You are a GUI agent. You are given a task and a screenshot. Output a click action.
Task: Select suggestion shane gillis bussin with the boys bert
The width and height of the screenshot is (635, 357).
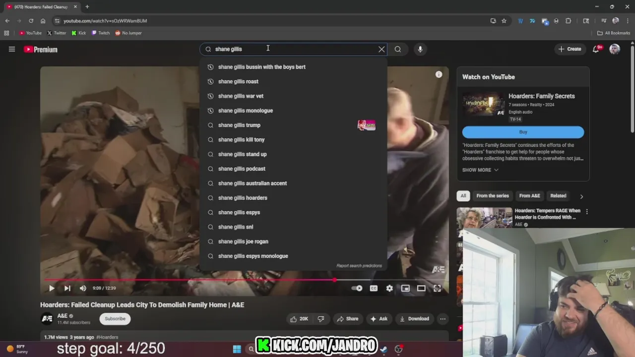click(293, 67)
